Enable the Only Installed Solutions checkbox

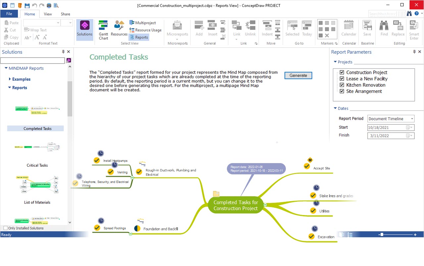tap(5, 228)
